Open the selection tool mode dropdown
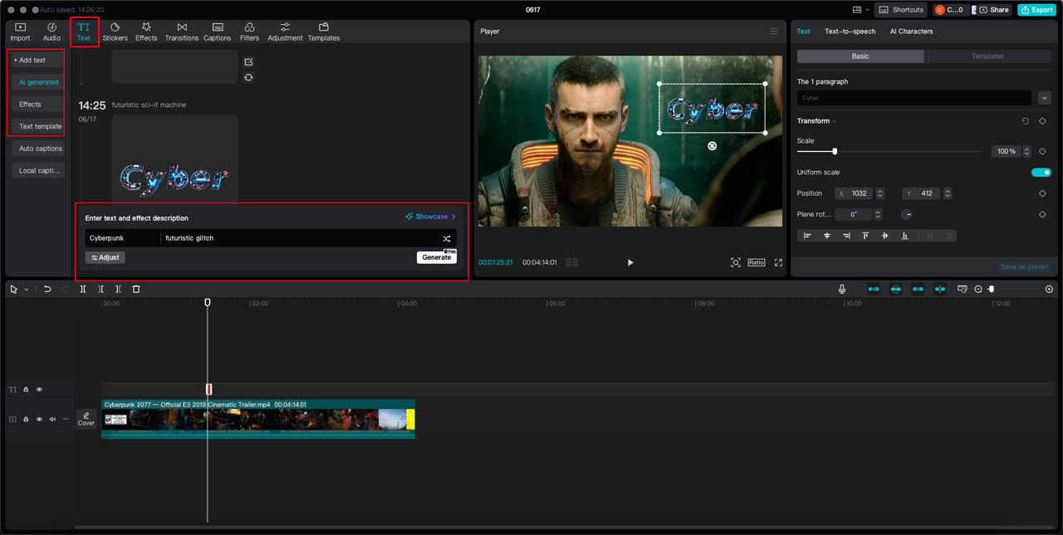Image resolution: width=1063 pixels, height=535 pixels. click(x=26, y=289)
